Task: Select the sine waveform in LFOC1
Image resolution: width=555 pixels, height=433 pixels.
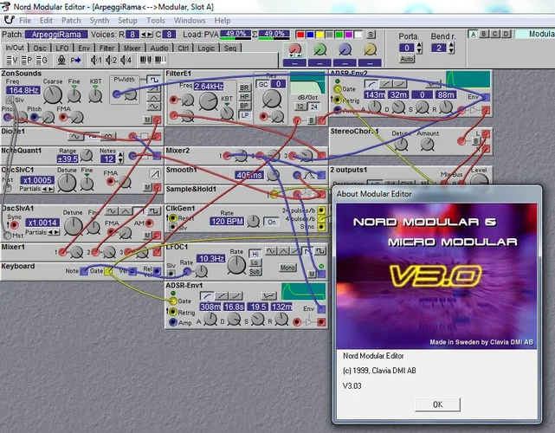Action: [271, 251]
